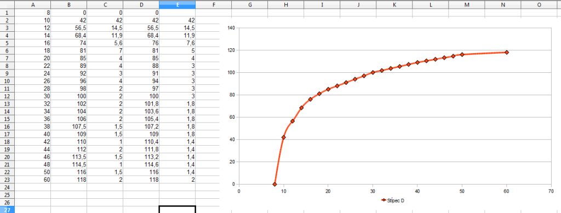Select column header A

pos(33,4)
